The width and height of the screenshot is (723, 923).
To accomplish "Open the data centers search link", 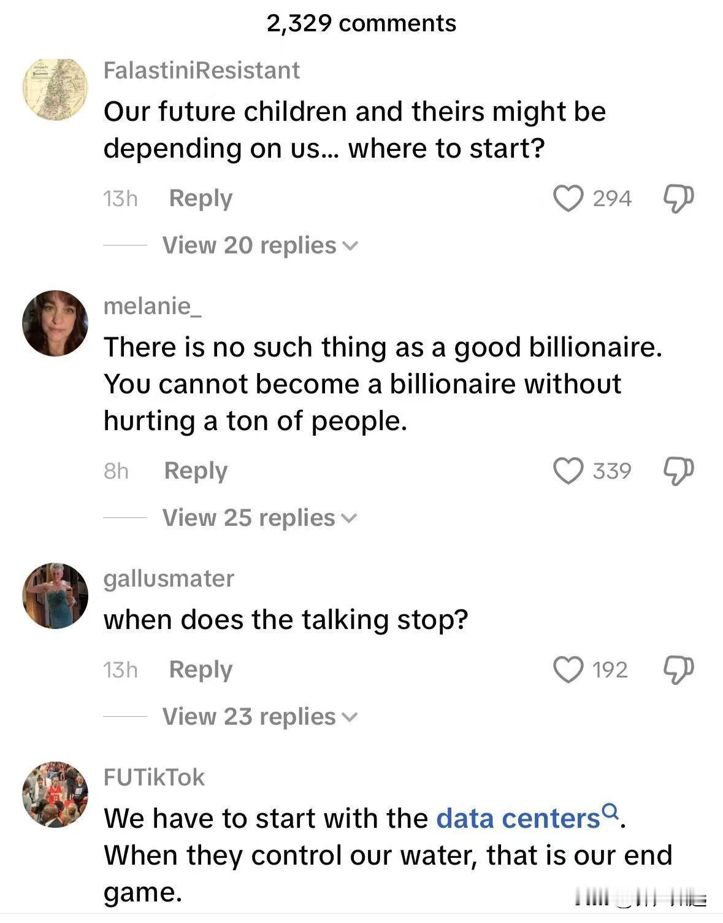I will pos(518,819).
